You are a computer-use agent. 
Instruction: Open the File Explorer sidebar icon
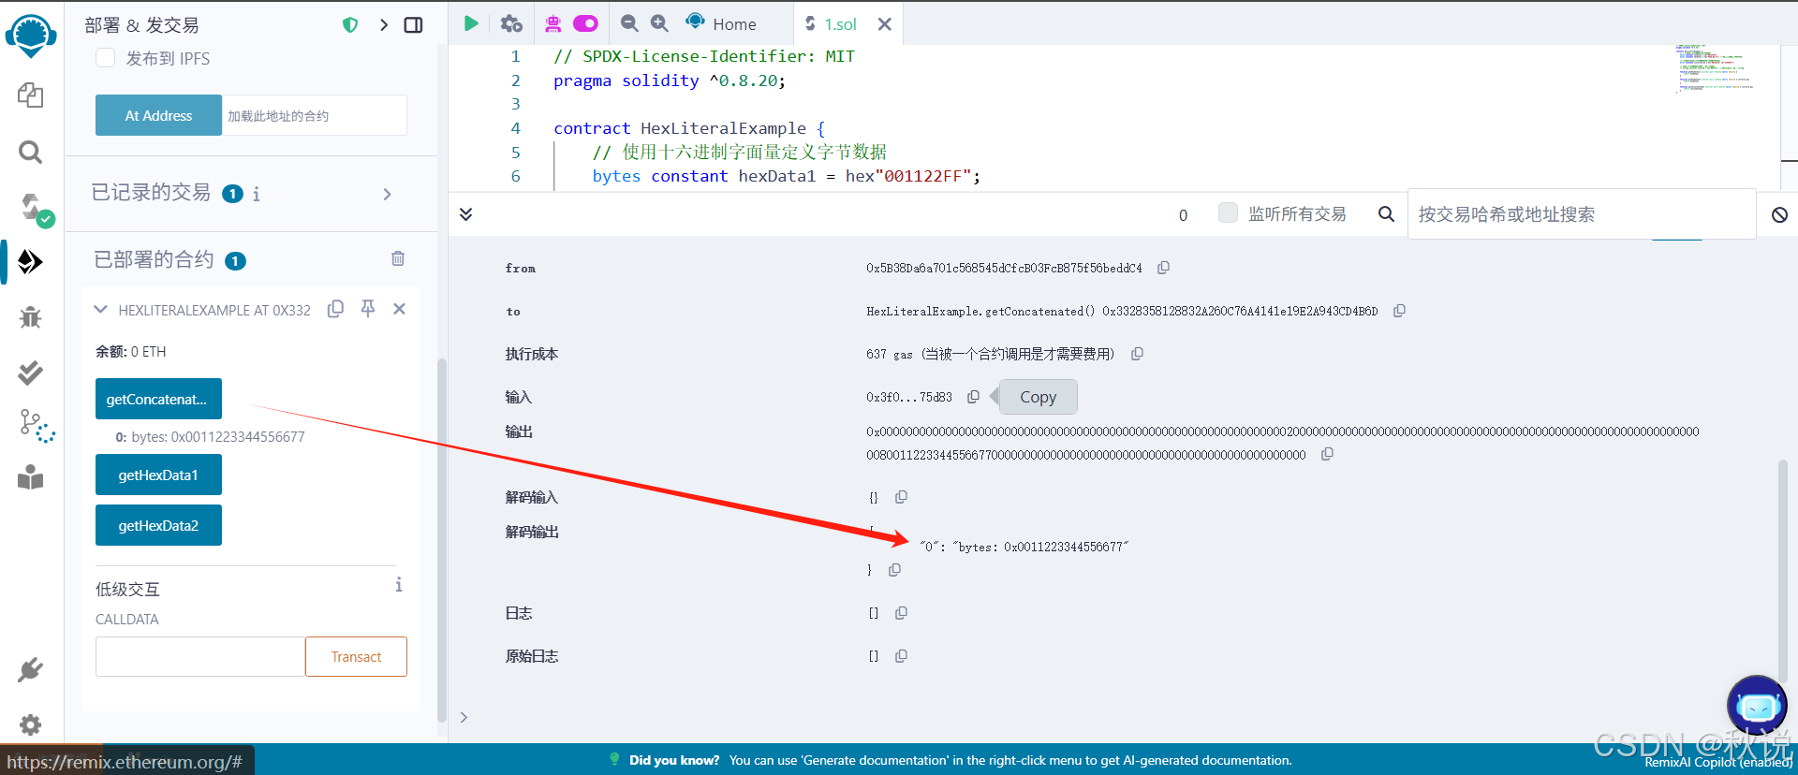[x=30, y=95]
